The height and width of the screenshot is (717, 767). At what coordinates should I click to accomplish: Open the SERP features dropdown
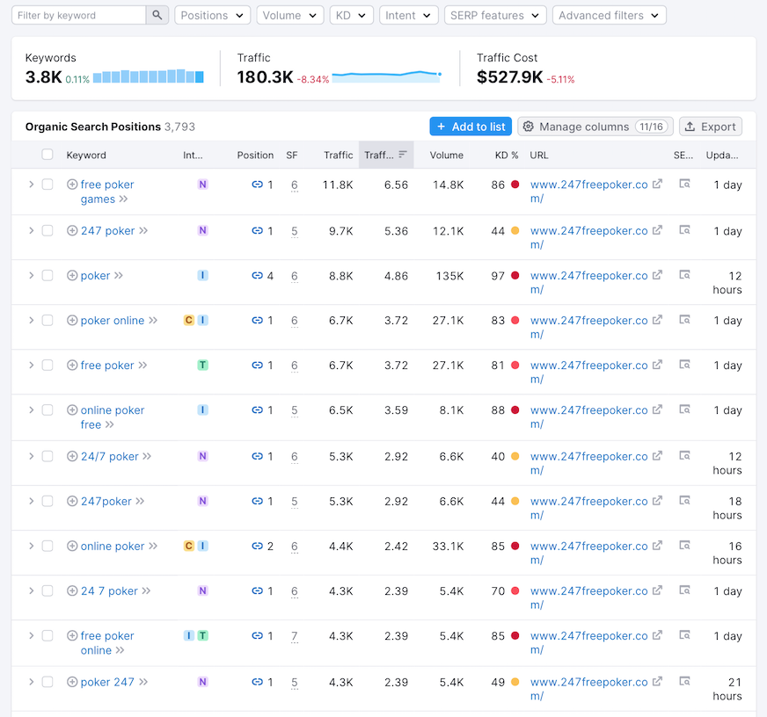click(x=494, y=15)
